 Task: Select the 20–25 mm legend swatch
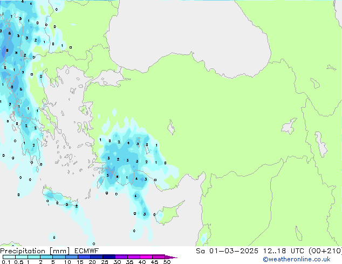[97, 257]
